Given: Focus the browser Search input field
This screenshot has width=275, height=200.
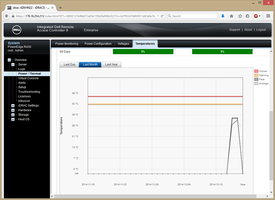Looking at the screenshot, I should (192, 16).
